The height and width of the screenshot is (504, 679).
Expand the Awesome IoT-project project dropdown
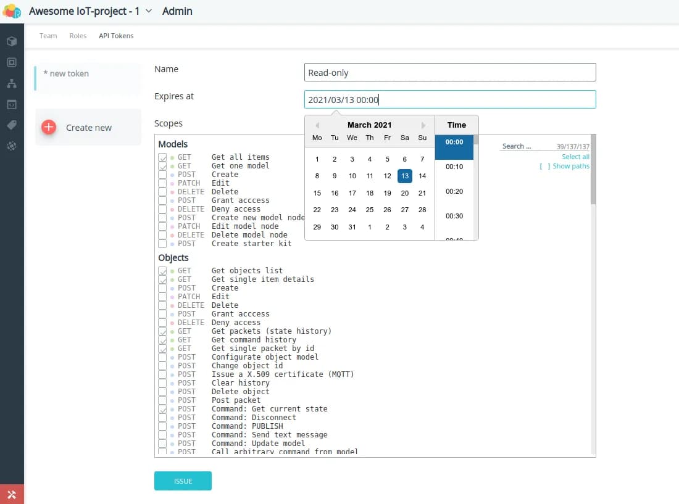click(148, 11)
